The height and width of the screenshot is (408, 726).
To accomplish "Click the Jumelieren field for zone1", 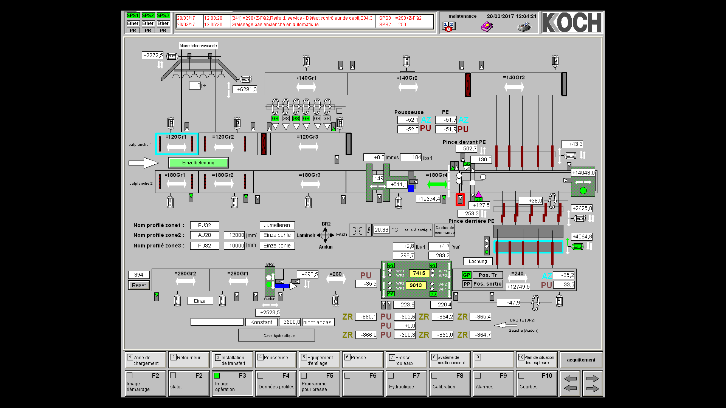I will (277, 225).
